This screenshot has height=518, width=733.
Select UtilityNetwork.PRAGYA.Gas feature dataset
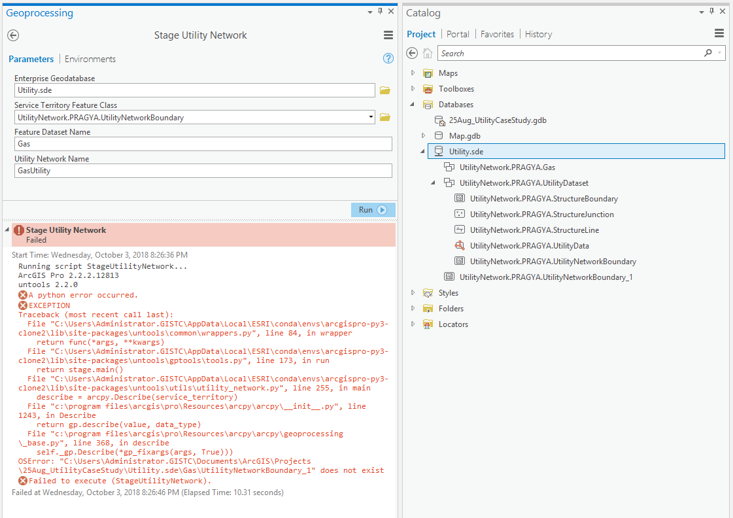tap(507, 167)
